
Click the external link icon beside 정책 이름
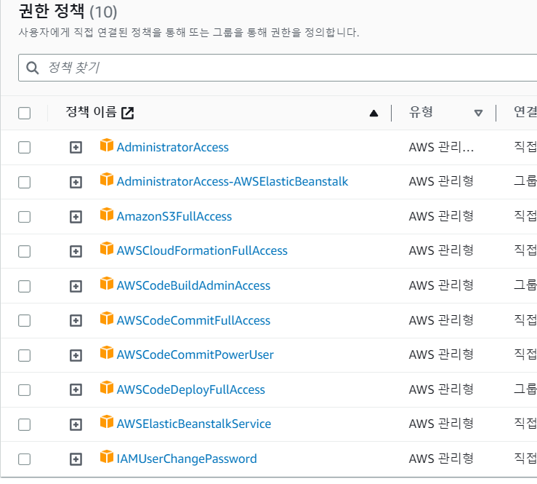[x=128, y=113]
